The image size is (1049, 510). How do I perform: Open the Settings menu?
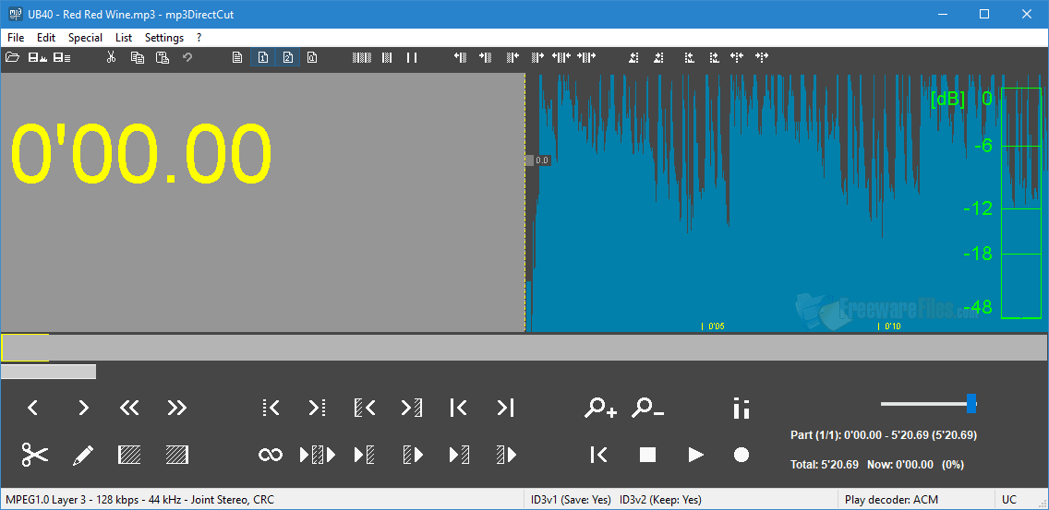(164, 38)
